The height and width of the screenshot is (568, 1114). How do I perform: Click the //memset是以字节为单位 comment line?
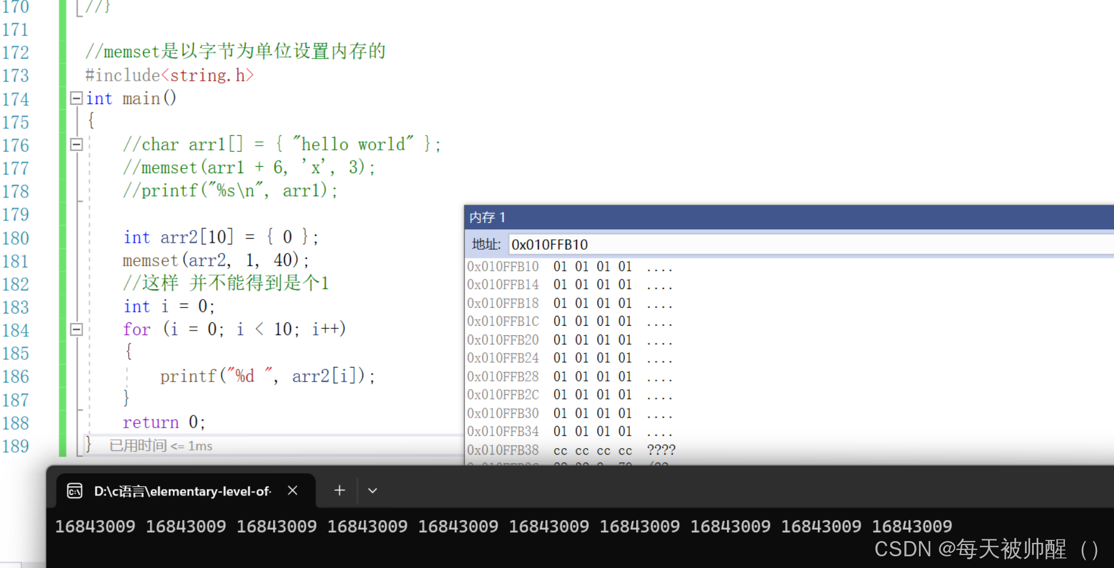click(235, 51)
